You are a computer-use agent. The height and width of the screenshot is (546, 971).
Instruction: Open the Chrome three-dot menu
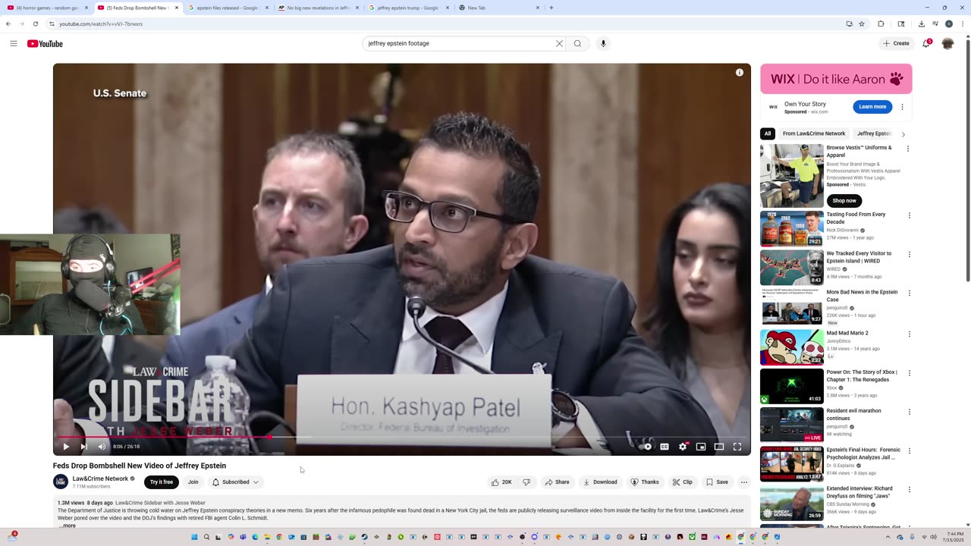click(x=962, y=24)
